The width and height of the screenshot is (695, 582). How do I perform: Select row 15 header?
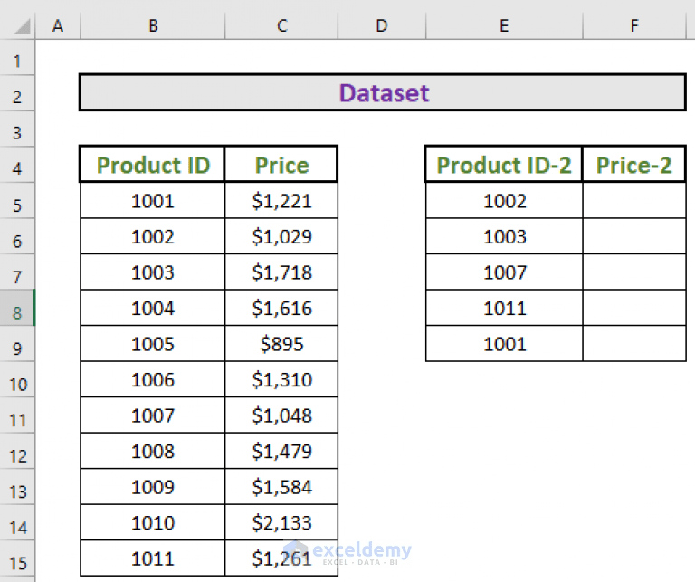(x=17, y=558)
